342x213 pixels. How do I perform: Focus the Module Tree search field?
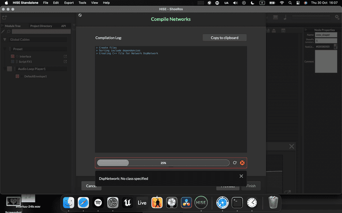click(x=41, y=31)
